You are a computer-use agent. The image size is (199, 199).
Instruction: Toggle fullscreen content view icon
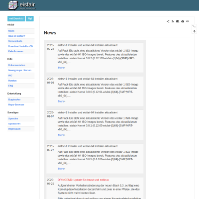click(x=194, y=26)
